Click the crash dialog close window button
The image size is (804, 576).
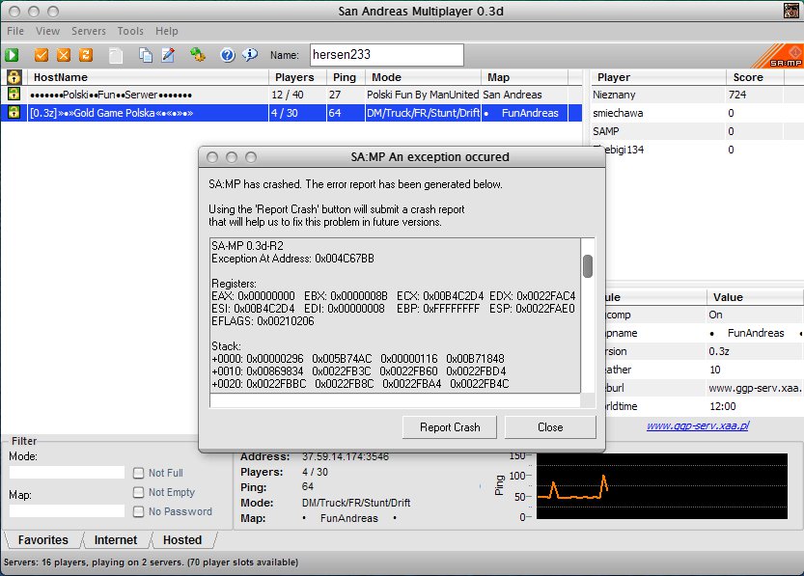pos(212,157)
